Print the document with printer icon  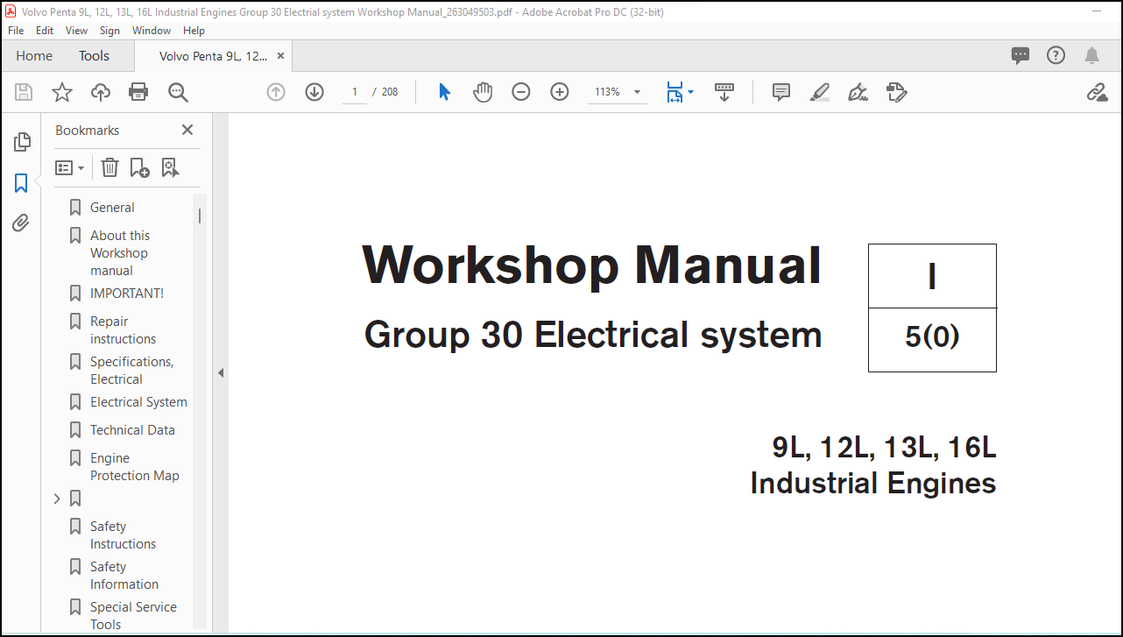click(138, 92)
